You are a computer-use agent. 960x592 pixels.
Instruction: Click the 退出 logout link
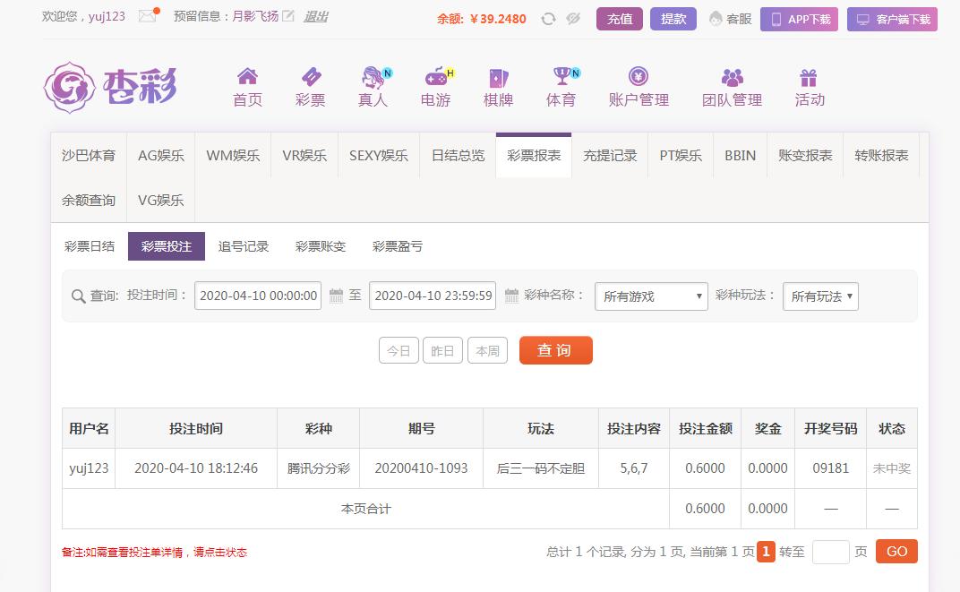click(x=315, y=17)
